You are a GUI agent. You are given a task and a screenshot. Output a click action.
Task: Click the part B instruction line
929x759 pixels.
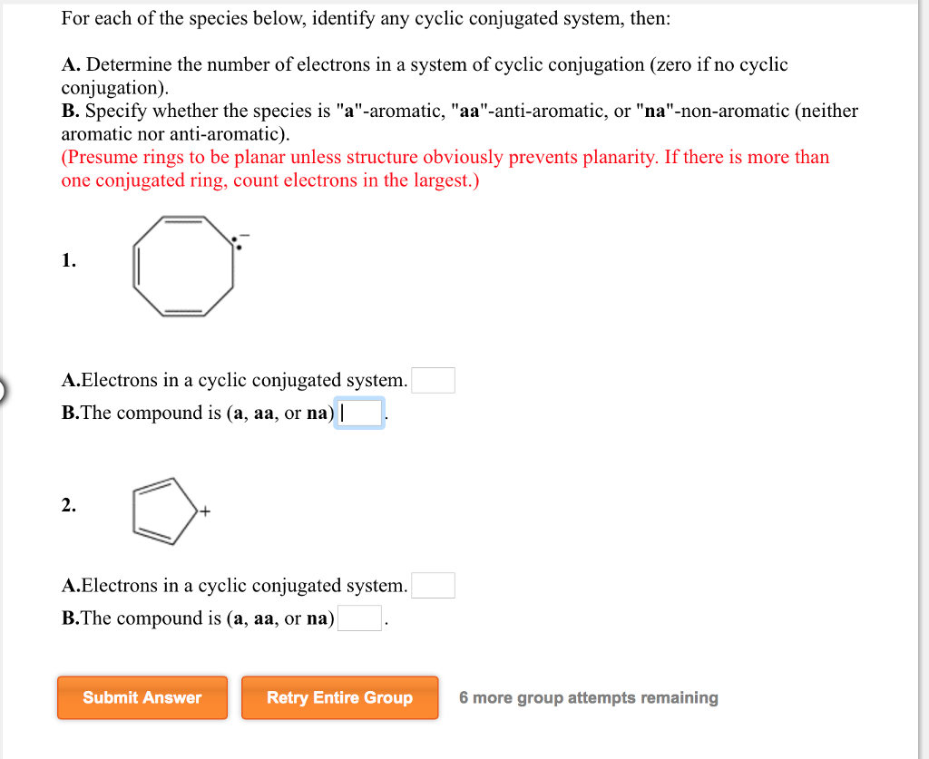(x=459, y=122)
